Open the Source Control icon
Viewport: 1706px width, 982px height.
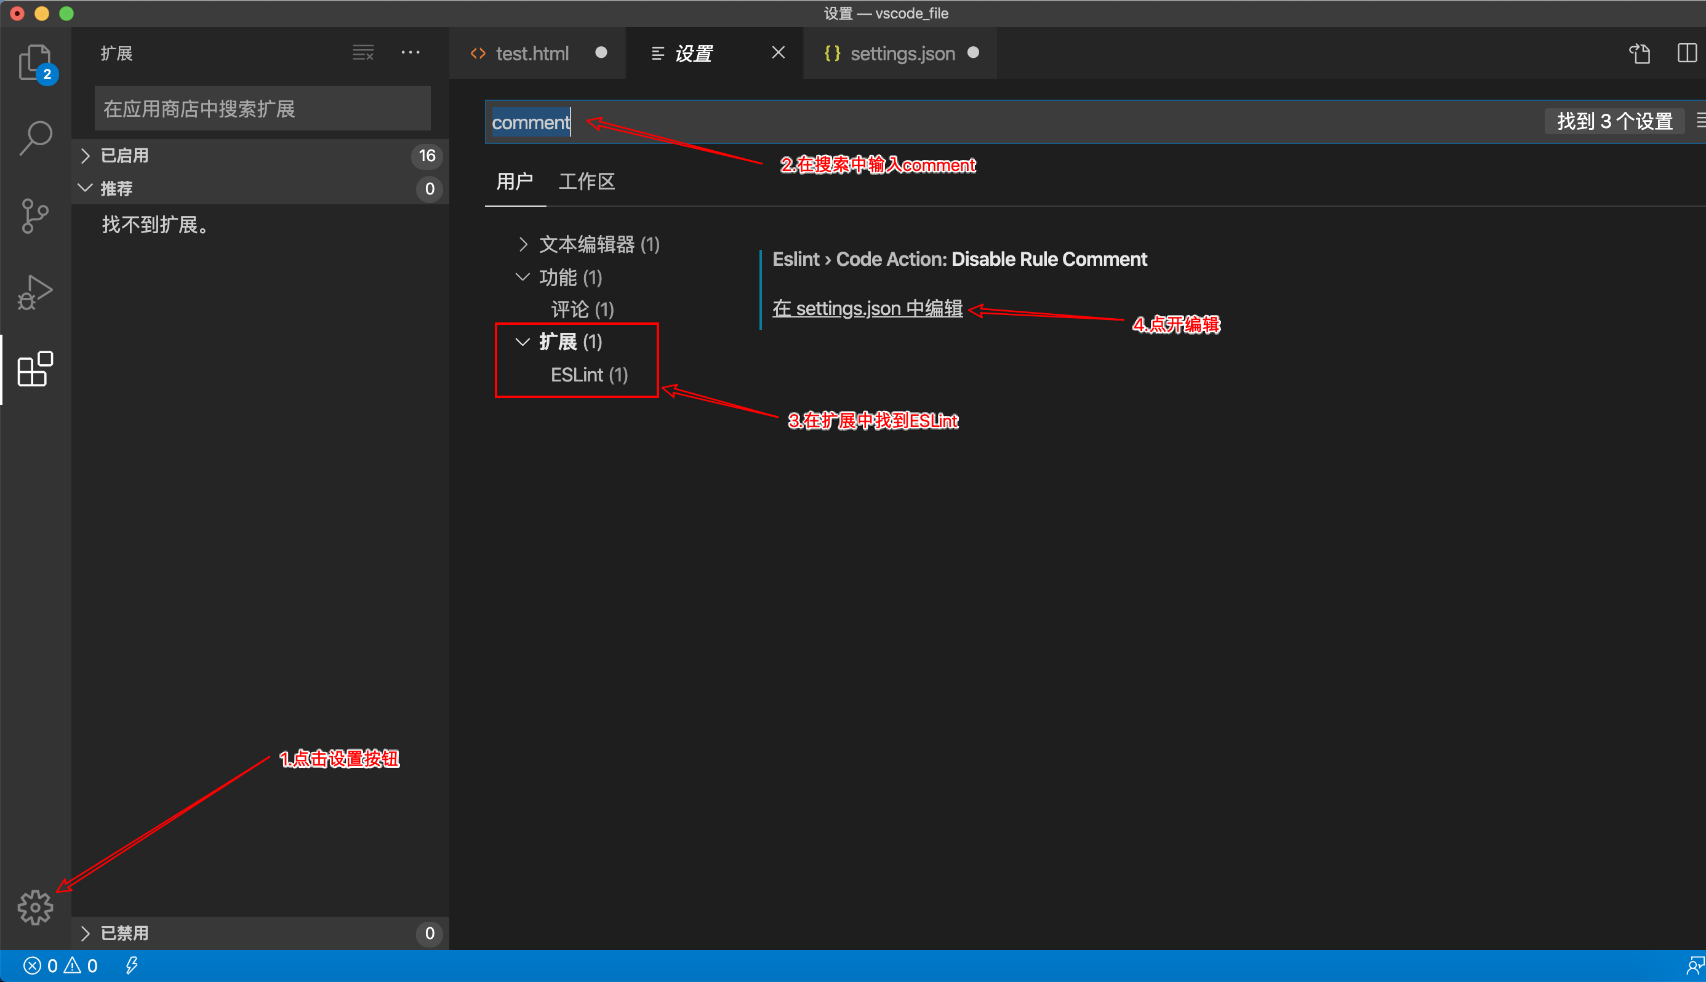pyautogui.click(x=35, y=216)
